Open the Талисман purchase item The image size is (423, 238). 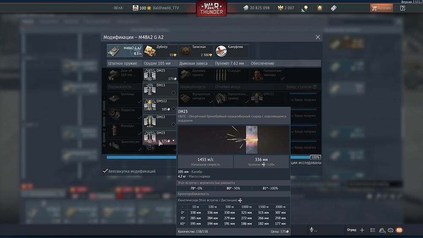[196, 50]
